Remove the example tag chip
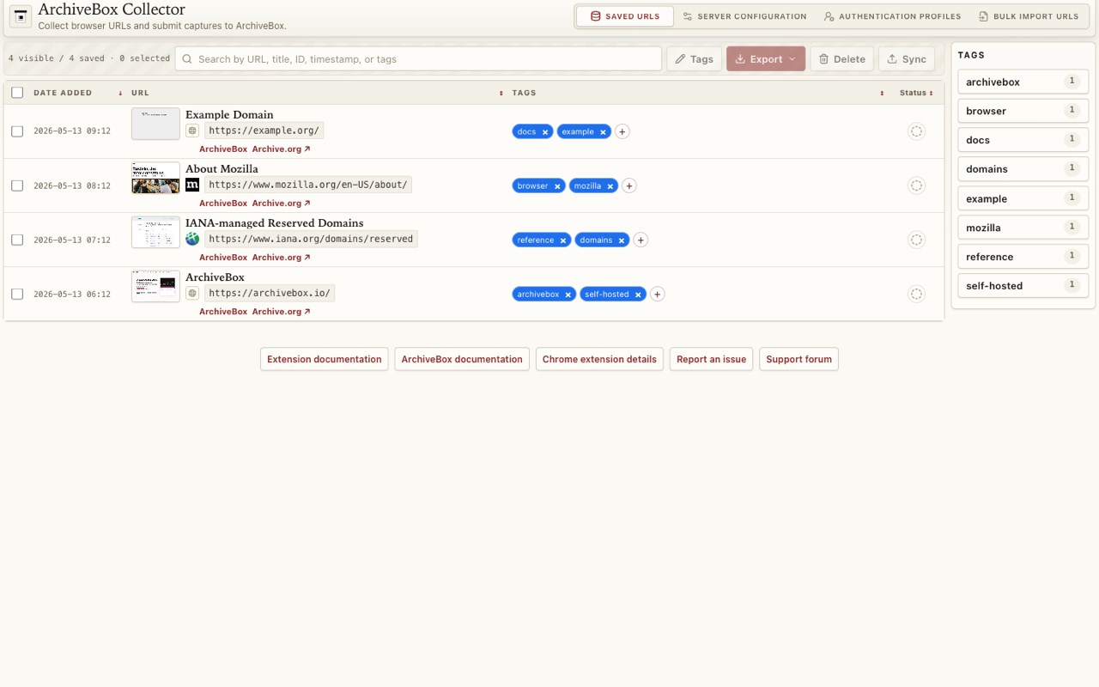This screenshot has height=687, width=1099. 603,132
